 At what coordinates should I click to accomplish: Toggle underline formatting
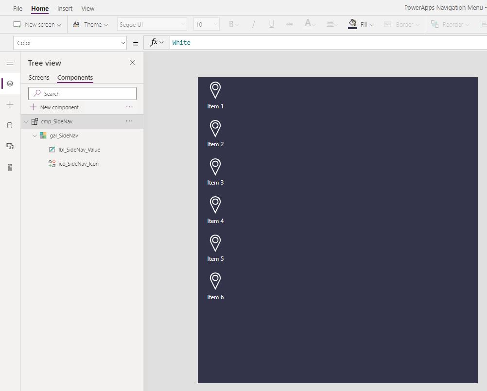(x=272, y=24)
